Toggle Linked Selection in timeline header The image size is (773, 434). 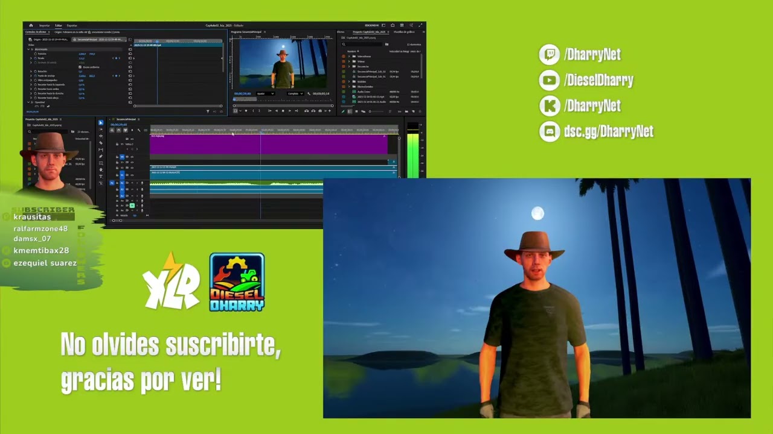(125, 130)
